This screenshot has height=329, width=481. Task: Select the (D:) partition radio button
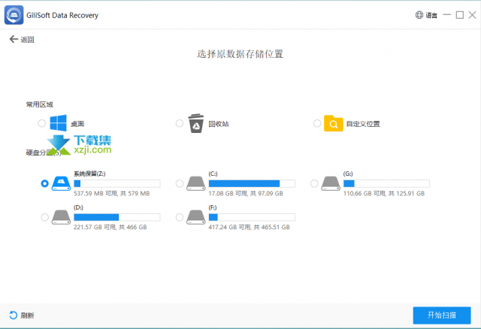pos(44,217)
